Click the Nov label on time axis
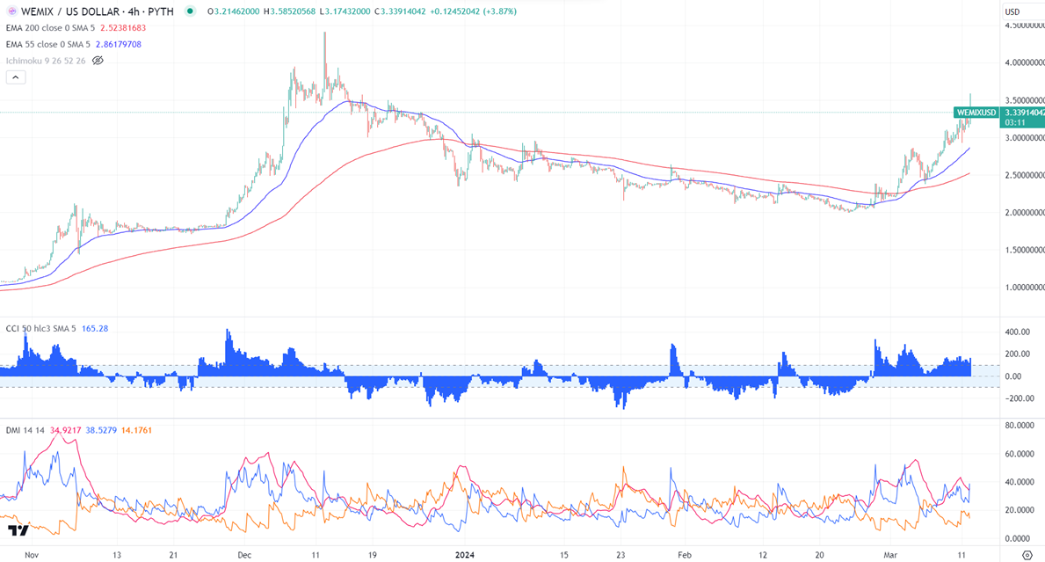 pos(32,555)
